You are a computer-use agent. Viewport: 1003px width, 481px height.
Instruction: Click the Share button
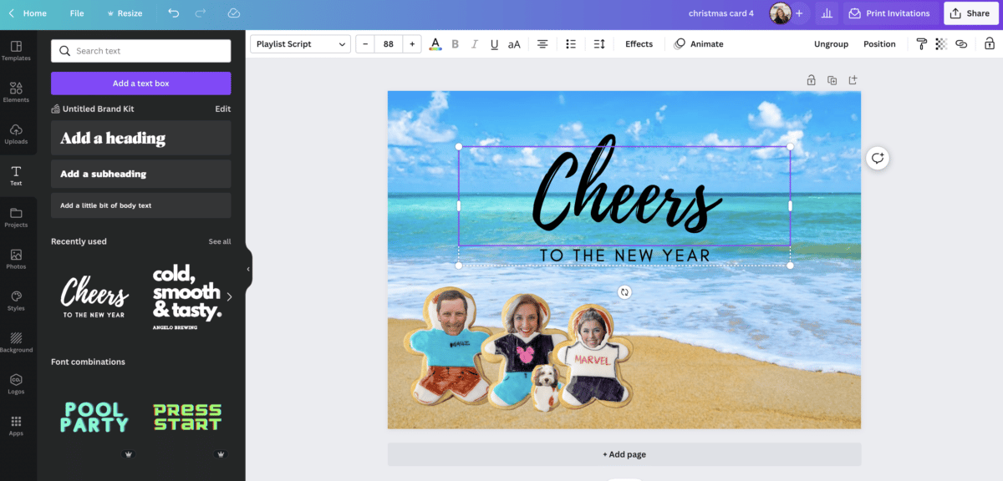970,13
